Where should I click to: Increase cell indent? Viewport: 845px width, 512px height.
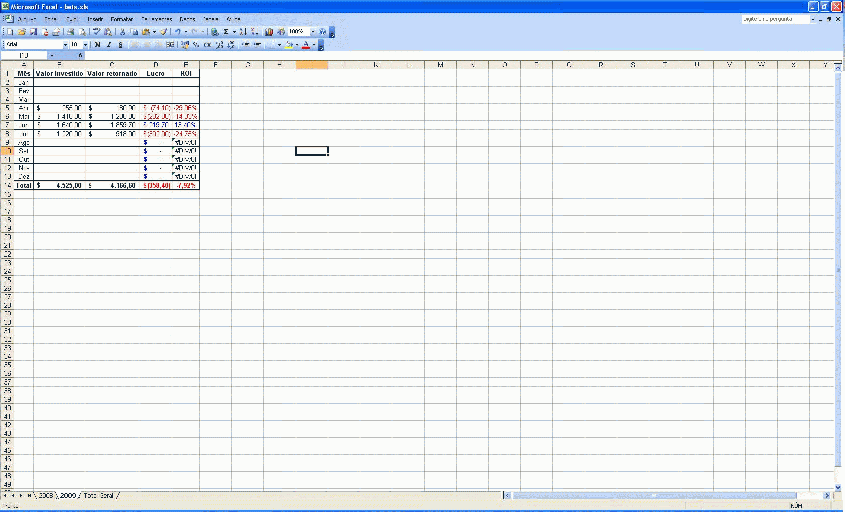(x=257, y=45)
